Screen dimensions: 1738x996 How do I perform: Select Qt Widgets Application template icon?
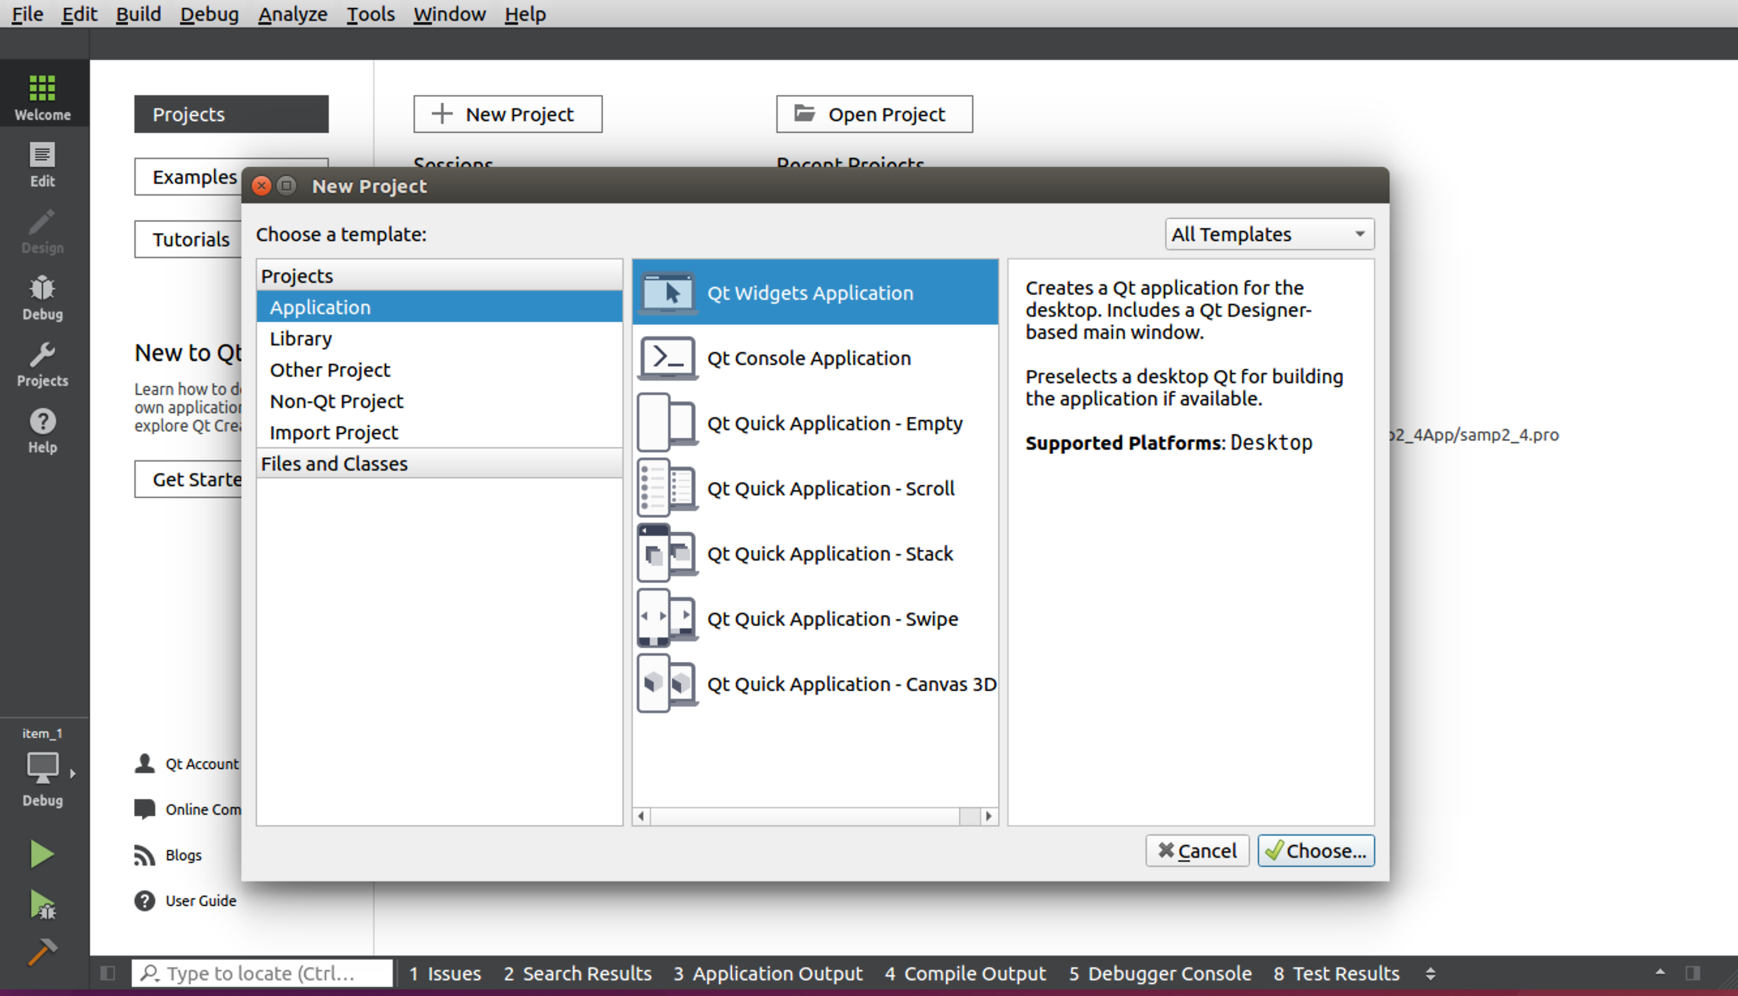click(667, 293)
